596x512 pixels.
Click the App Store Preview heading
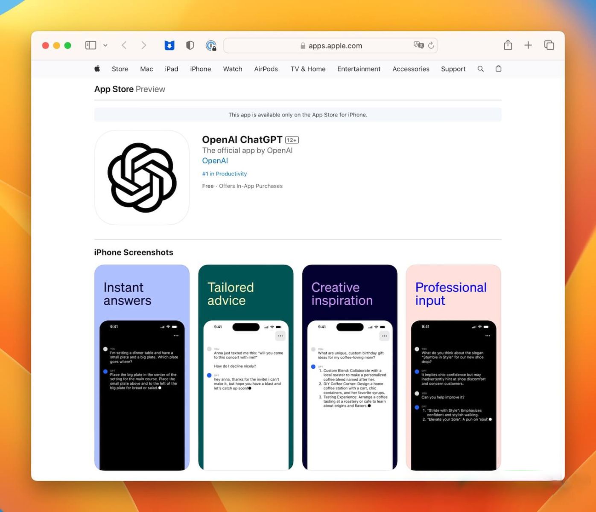tap(130, 89)
